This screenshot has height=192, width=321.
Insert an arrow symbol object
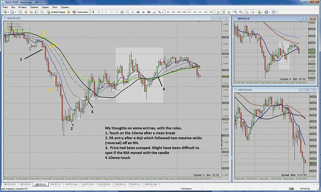(x=160, y=12)
